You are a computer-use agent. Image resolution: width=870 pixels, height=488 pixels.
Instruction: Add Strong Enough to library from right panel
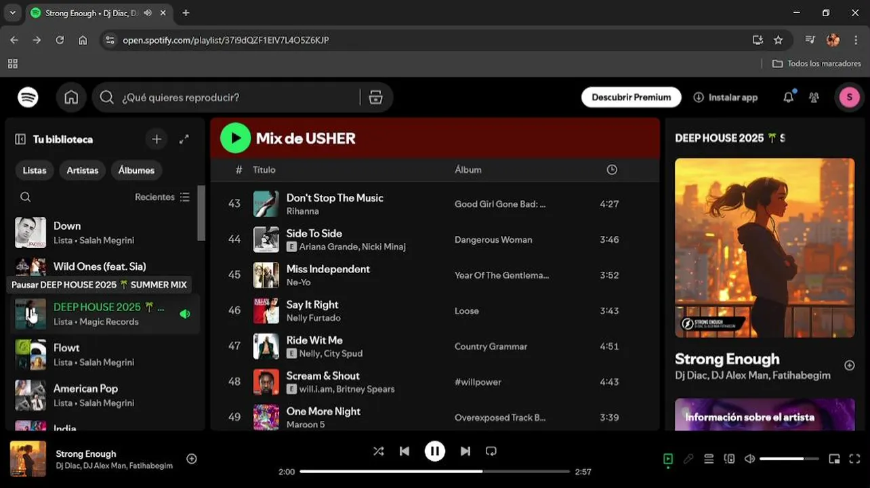click(850, 365)
